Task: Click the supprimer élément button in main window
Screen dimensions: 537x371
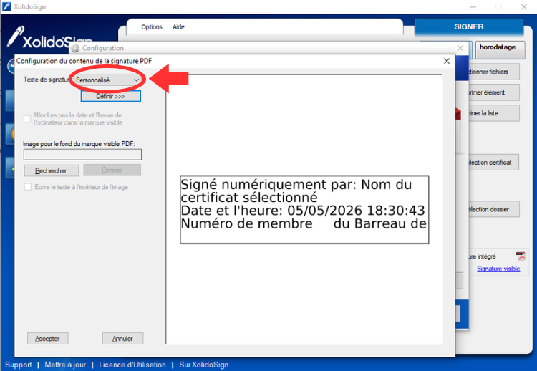Action: point(494,92)
